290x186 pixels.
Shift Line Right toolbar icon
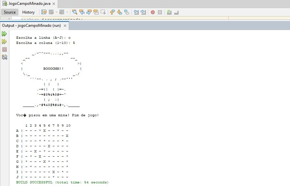pyautogui.click(x=143, y=12)
